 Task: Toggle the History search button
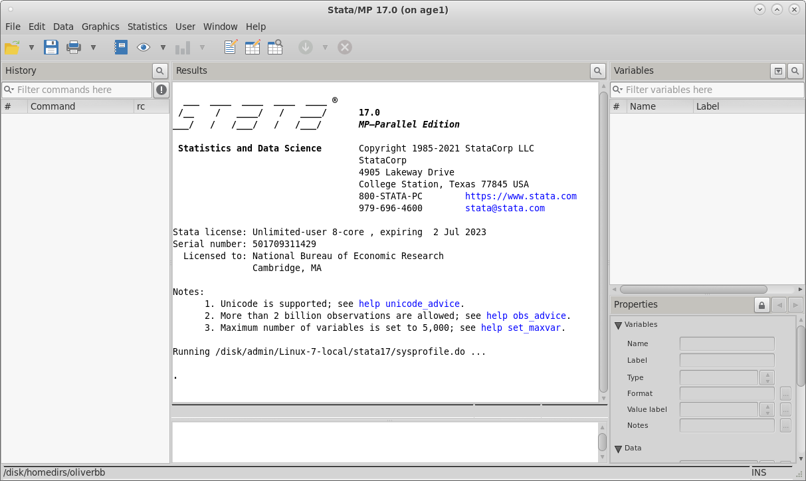coord(160,70)
